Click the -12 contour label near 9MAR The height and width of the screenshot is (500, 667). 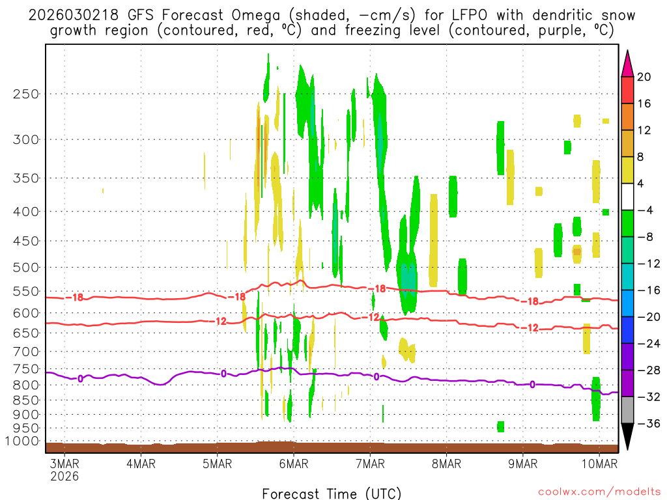click(x=530, y=328)
